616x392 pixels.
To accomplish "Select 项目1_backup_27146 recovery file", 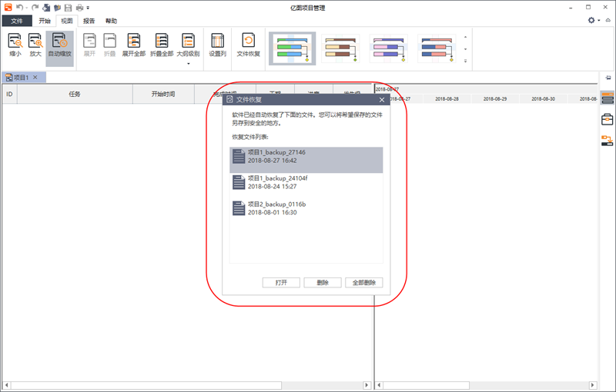I will click(306, 160).
